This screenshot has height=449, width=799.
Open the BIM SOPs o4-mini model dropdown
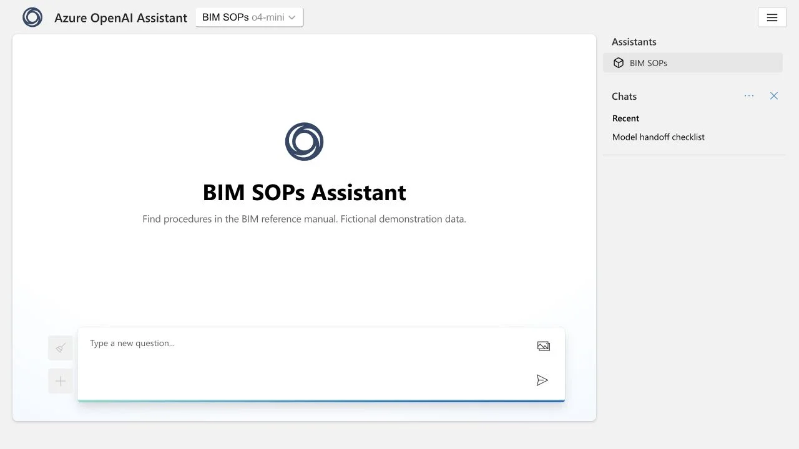pyautogui.click(x=249, y=17)
